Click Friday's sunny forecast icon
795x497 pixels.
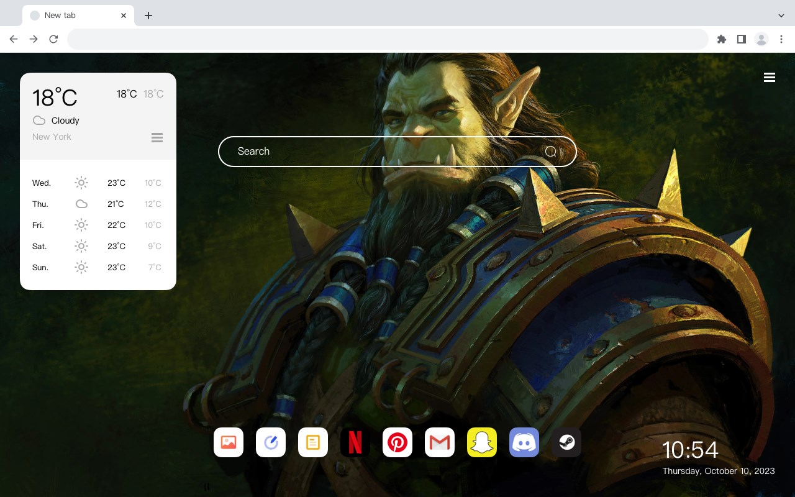pos(81,225)
